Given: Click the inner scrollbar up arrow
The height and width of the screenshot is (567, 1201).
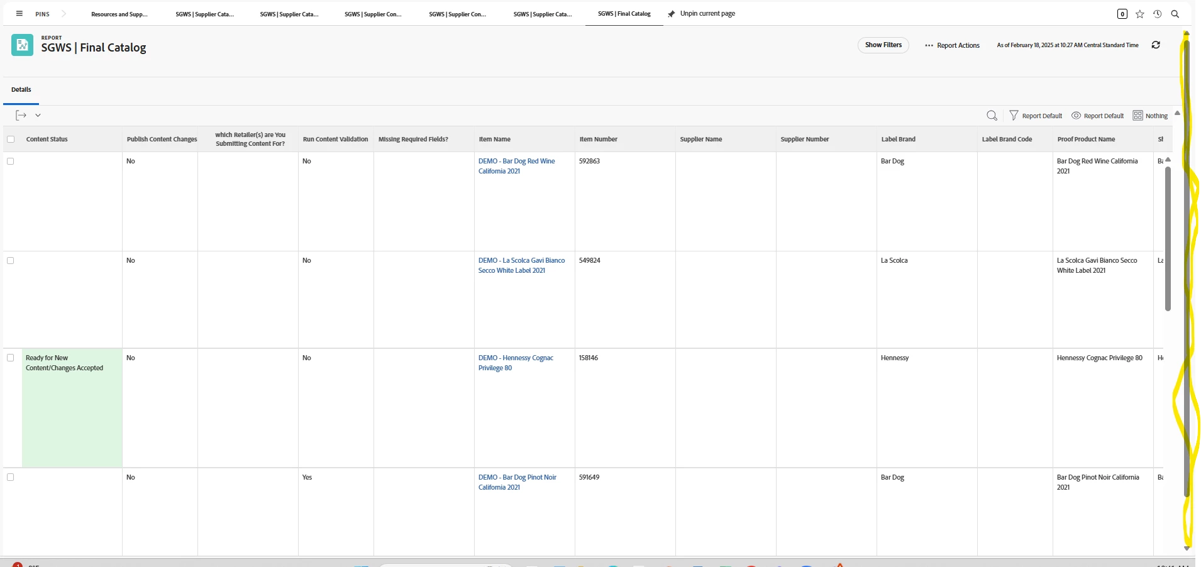Looking at the screenshot, I should [1168, 160].
